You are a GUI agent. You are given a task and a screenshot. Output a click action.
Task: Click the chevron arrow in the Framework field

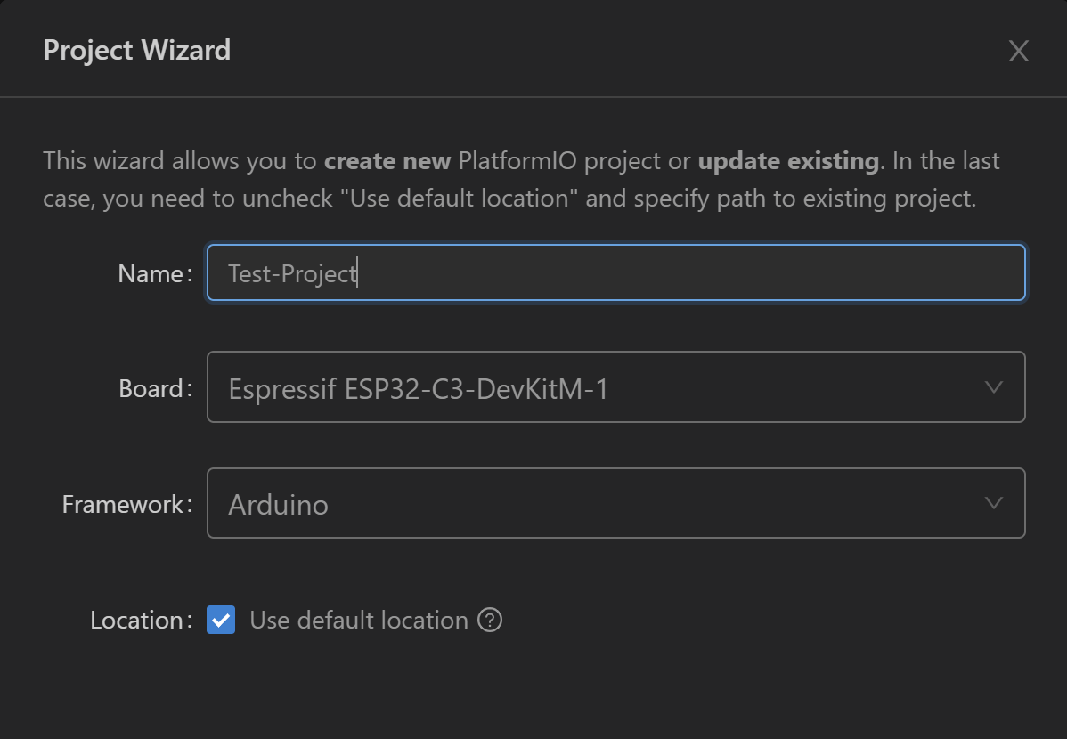(x=994, y=503)
